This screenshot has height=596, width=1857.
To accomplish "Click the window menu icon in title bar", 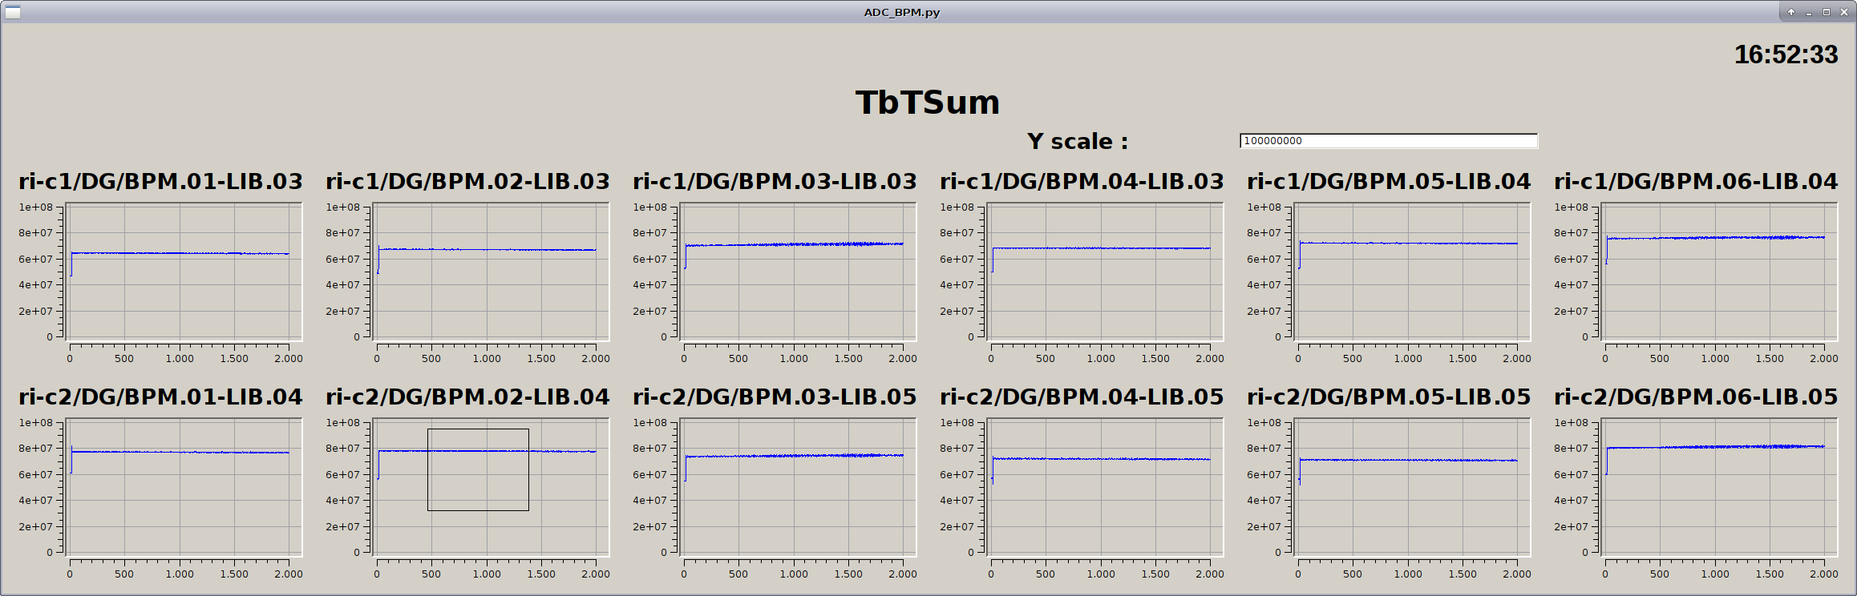I will pos(12,12).
